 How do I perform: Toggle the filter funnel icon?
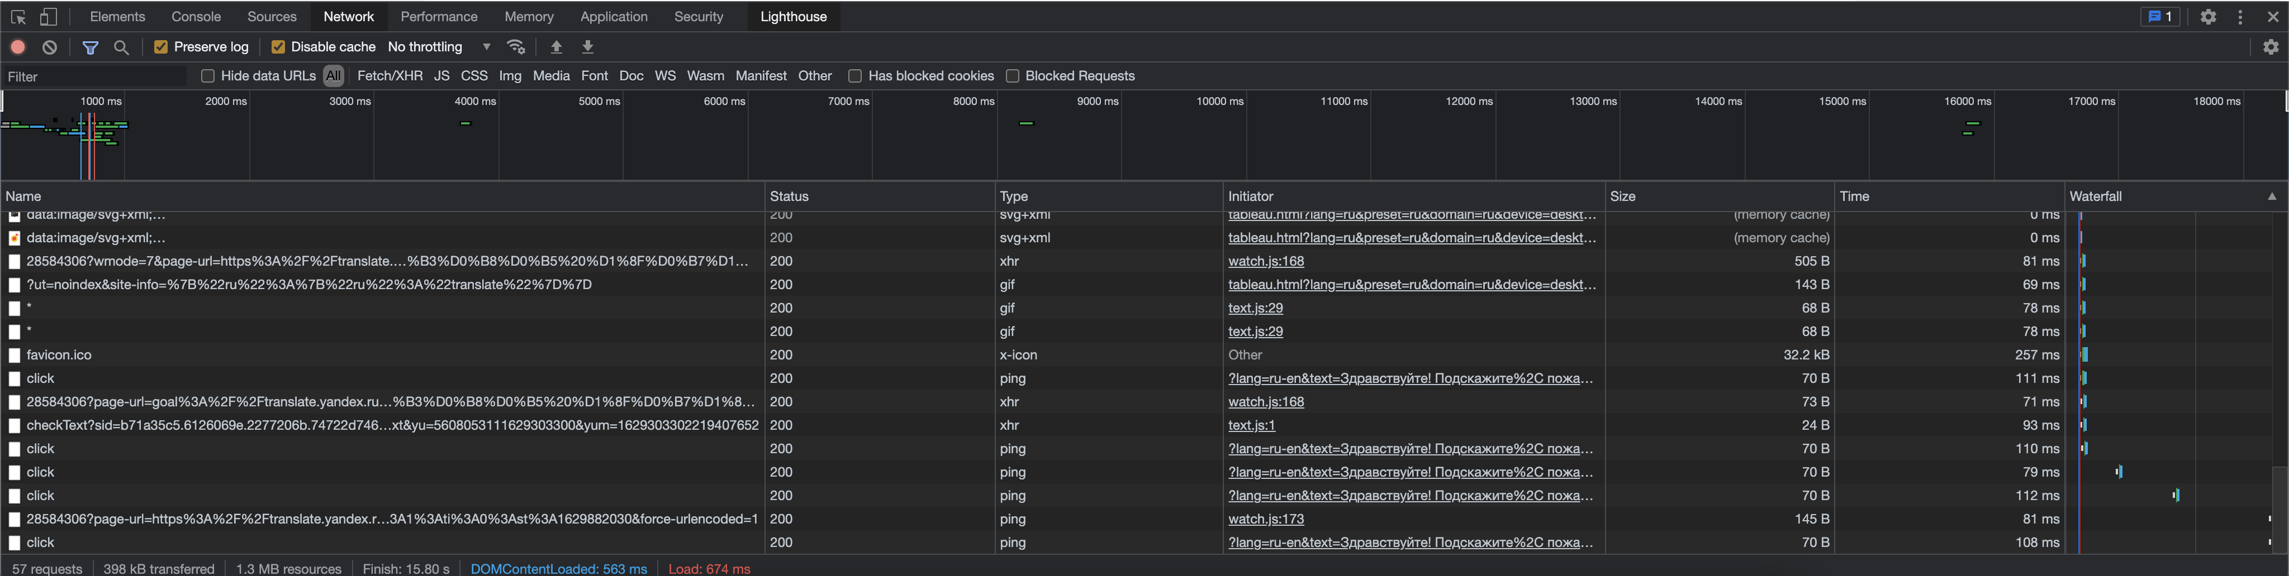[x=91, y=47]
